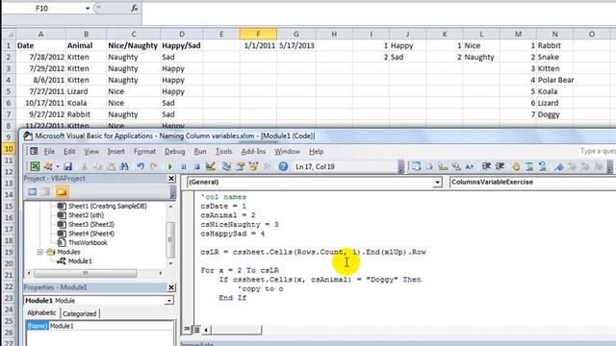
Task: Click the Copy icon in the VBA toolbar
Action: [x=97, y=166]
